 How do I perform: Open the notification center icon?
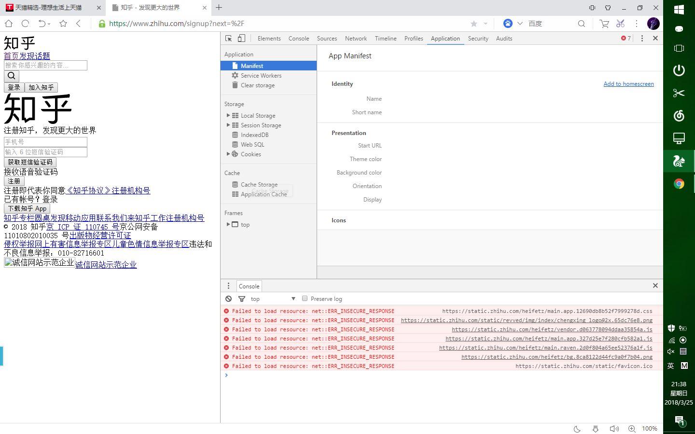point(680,420)
